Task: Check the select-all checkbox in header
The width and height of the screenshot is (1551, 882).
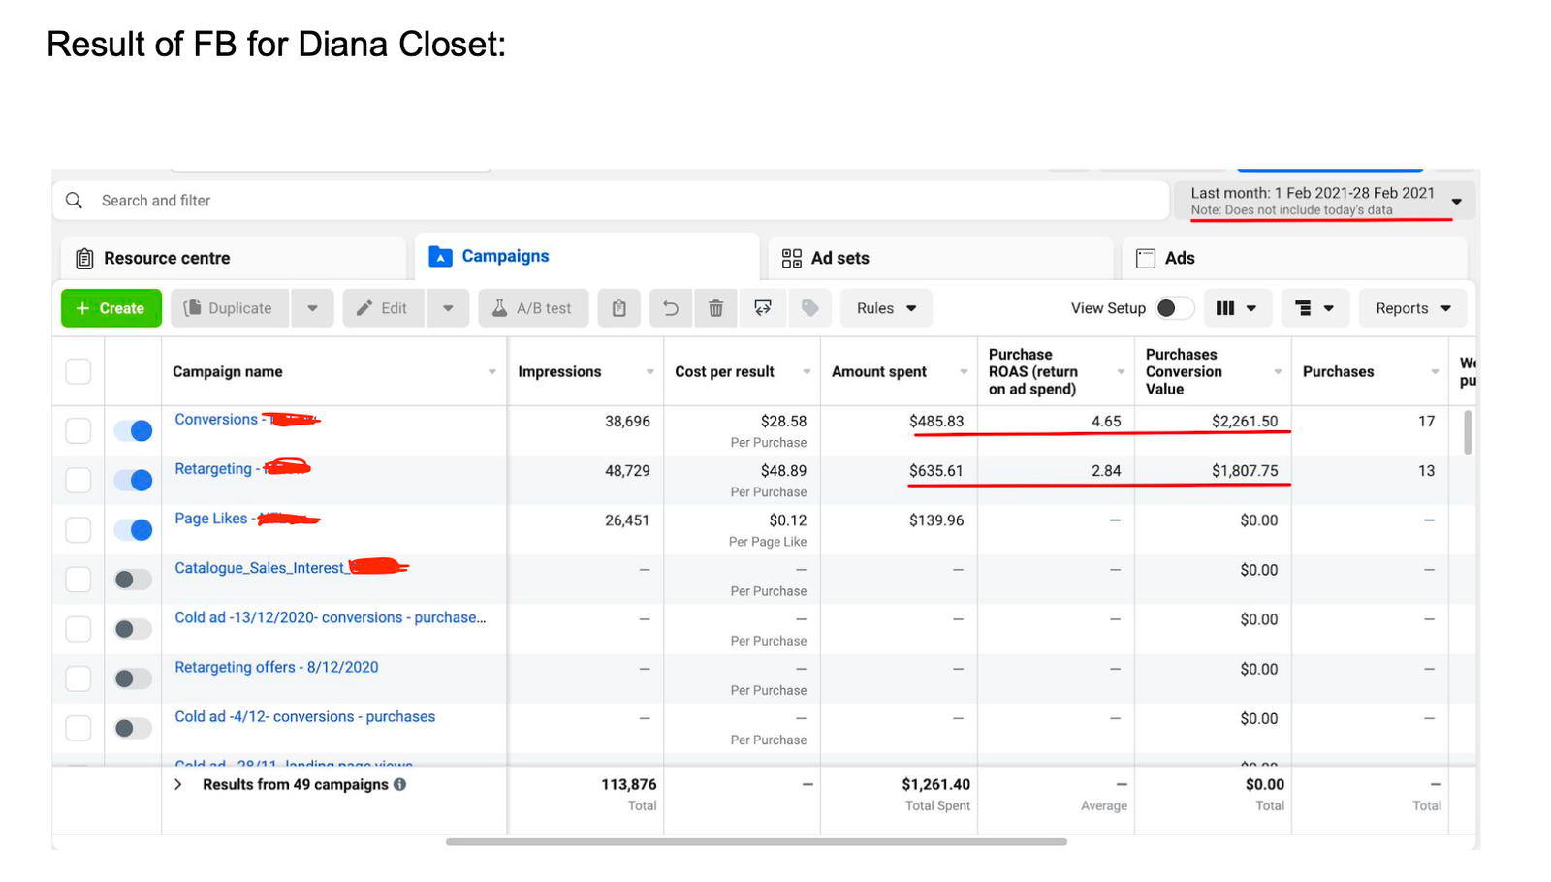Action: tap(79, 371)
